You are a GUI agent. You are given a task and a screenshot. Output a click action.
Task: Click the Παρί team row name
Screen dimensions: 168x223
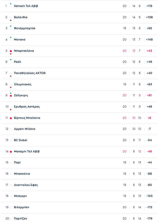click(17, 163)
